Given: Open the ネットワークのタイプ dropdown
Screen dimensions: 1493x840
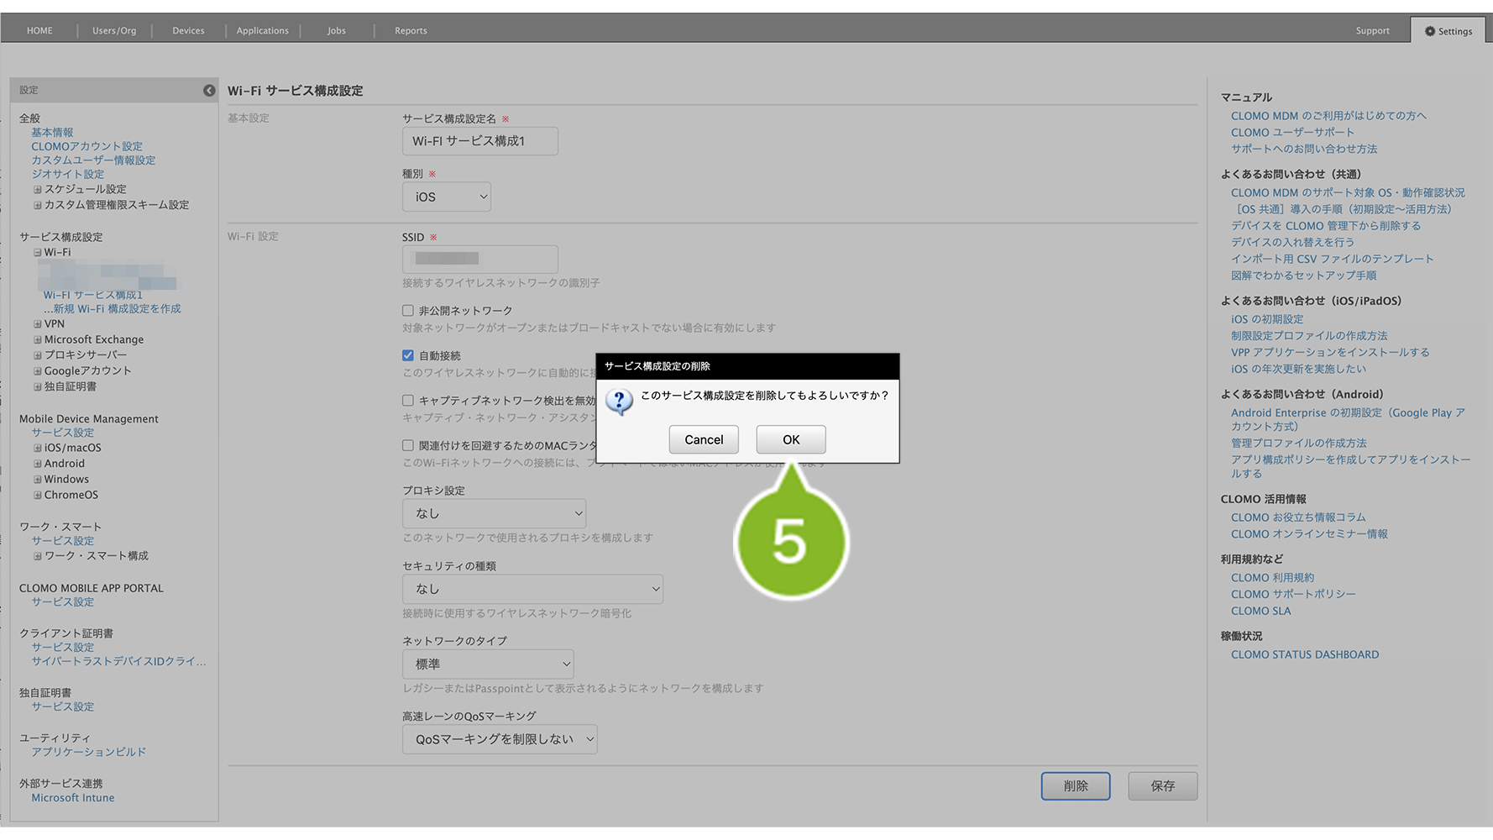Looking at the screenshot, I should click(x=488, y=664).
